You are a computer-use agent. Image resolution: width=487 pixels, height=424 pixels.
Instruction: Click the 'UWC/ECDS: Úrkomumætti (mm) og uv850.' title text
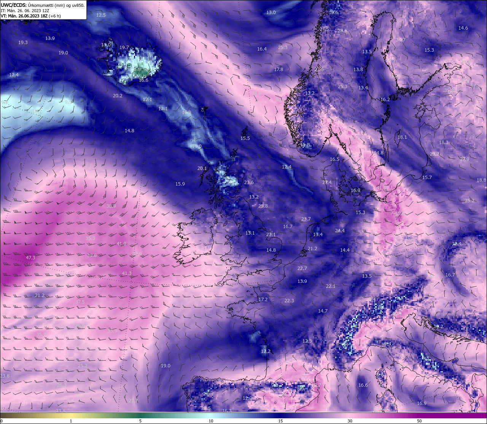click(x=42, y=5)
